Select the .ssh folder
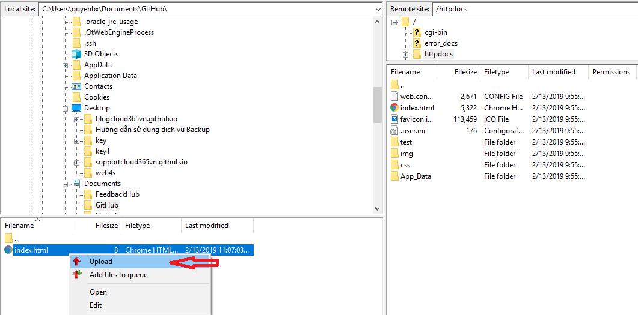The image size is (638, 315). [x=90, y=43]
